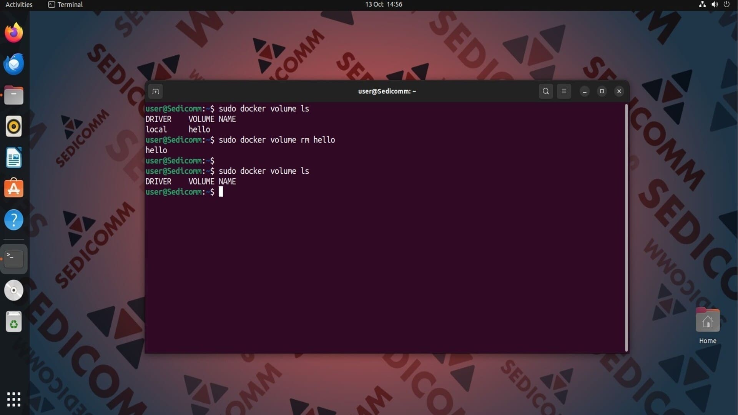Maximize the Terminal window
This screenshot has height=415, width=738.
(x=602, y=91)
